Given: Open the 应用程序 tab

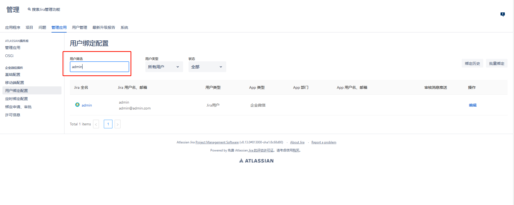Looking at the screenshot, I should pyautogui.click(x=13, y=27).
